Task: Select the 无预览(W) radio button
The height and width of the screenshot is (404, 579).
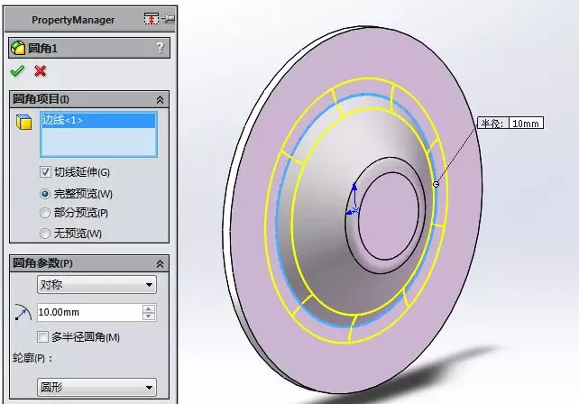Action: [x=45, y=234]
